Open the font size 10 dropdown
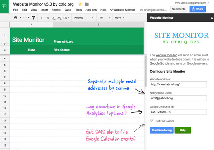This screenshot has width=214, height=150. [x=105, y=18]
